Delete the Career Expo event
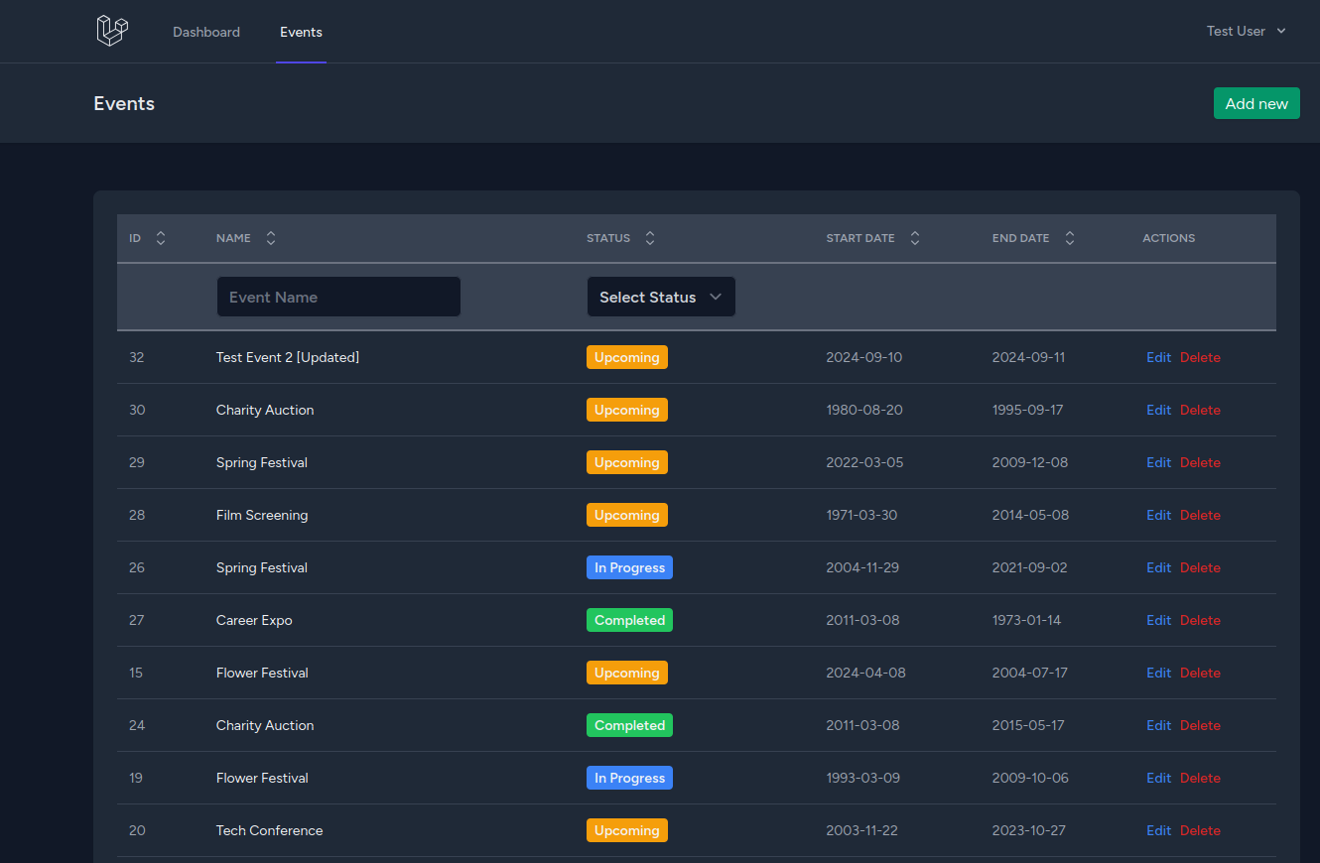This screenshot has height=863, width=1320. click(x=1200, y=620)
